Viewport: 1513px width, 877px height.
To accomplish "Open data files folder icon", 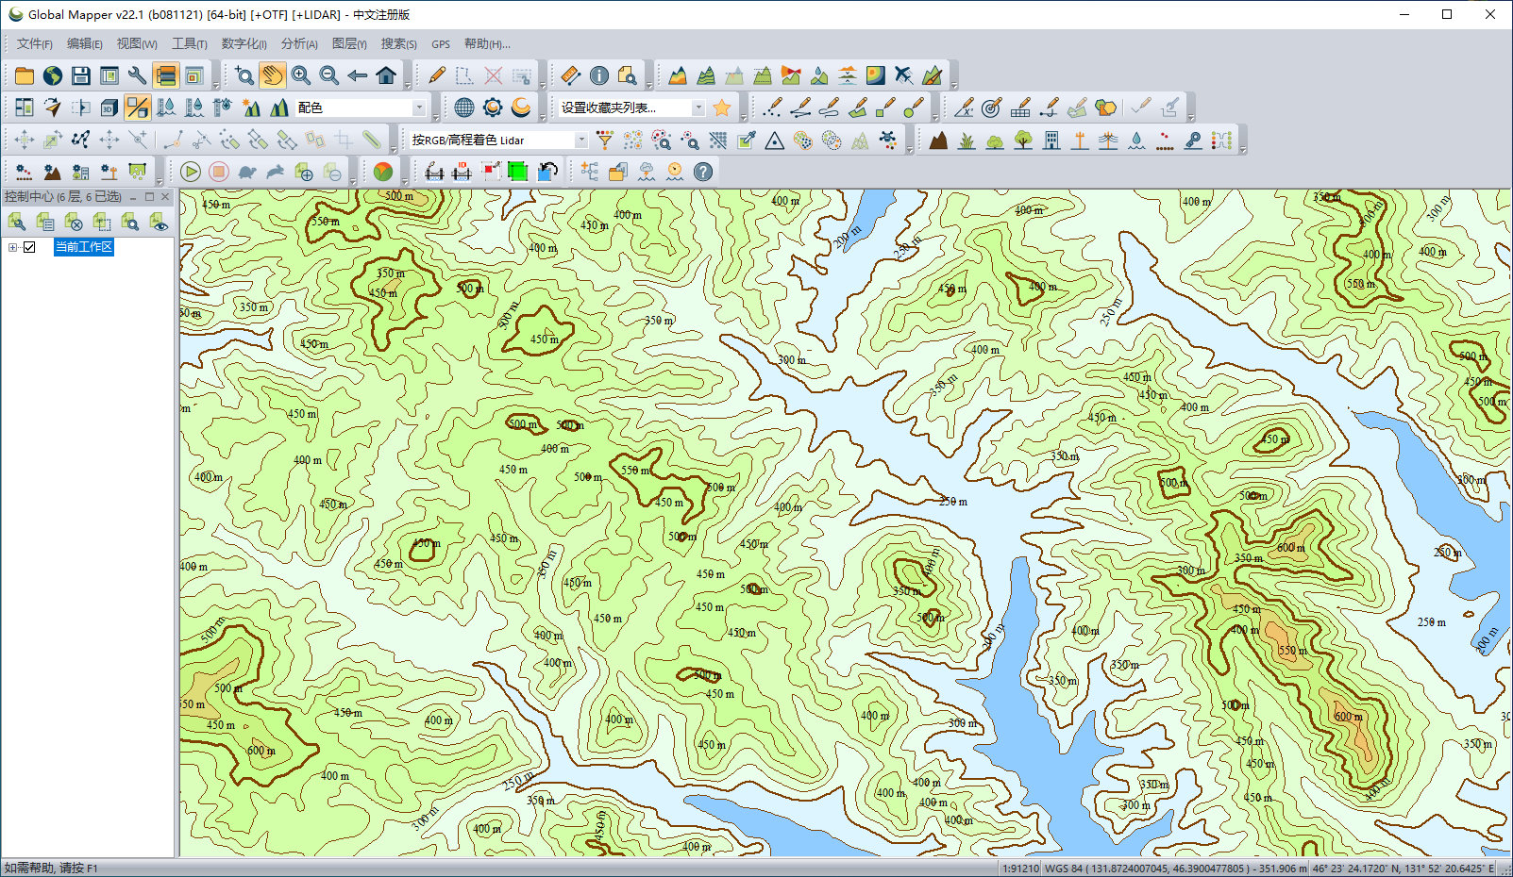I will tap(25, 76).
